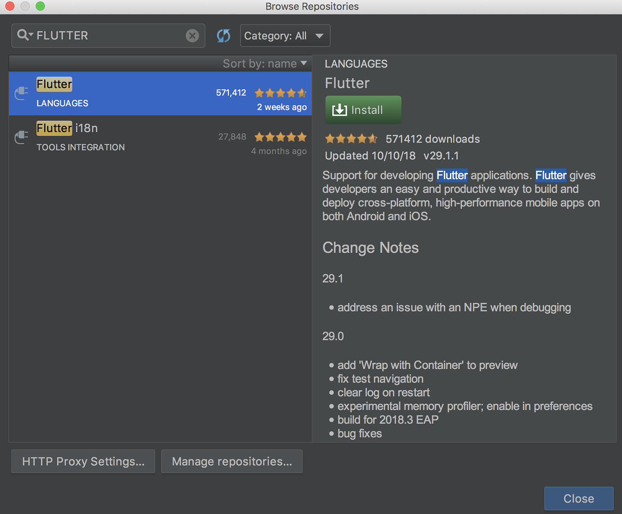Open the Category: All dropdown
Image resolution: width=622 pixels, height=514 pixels.
[x=285, y=36]
